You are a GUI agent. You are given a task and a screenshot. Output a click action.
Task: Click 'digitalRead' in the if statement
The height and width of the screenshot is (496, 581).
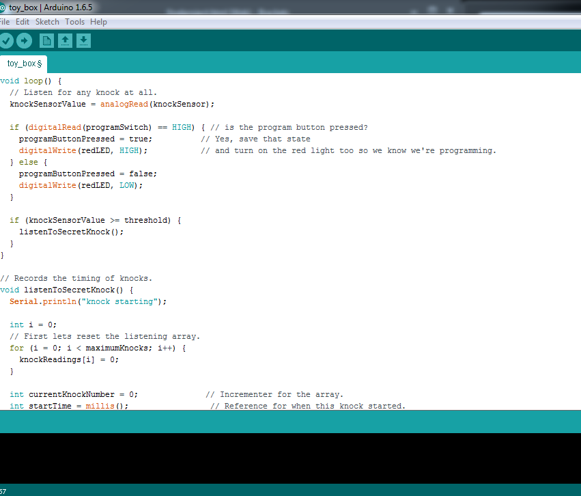55,128
